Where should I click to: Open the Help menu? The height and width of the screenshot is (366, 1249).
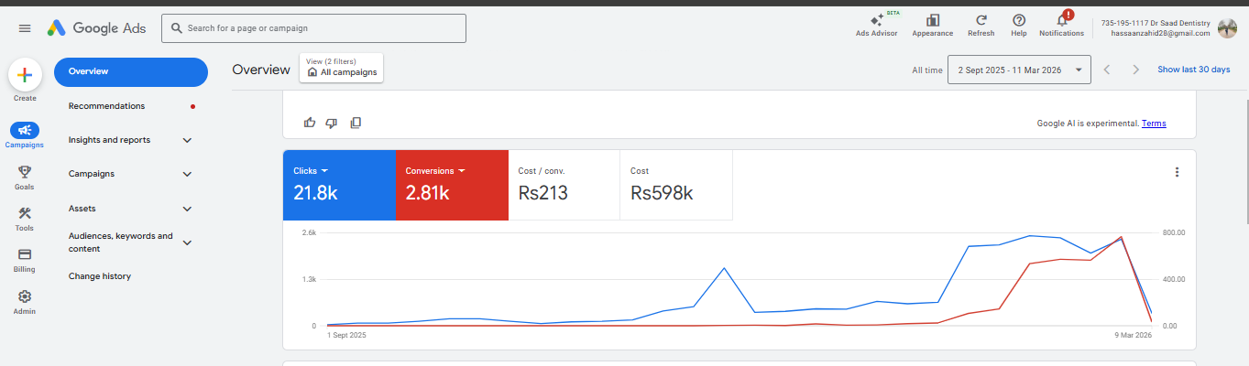point(1019,25)
